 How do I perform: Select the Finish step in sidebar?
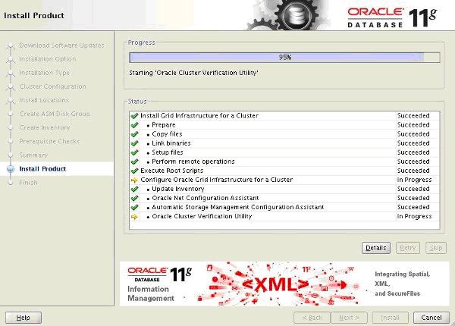(28, 183)
